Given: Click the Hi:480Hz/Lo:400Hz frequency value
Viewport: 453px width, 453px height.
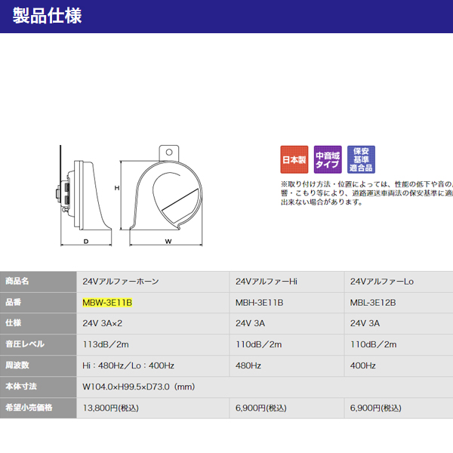Looking at the screenshot, I should coord(128,365).
